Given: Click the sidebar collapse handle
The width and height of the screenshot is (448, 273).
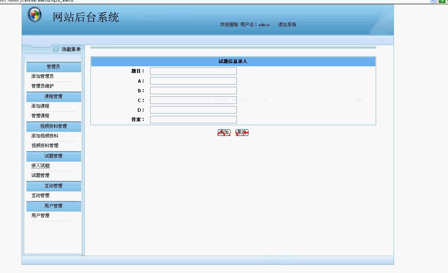Looking at the screenshot, I should (83, 255).
